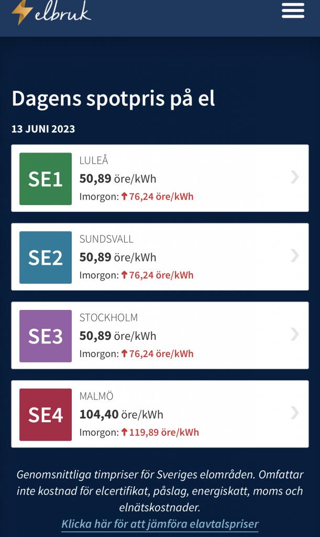Select the purple SE3 area badge
This screenshot has width=320, height=537.
[46, 336]
